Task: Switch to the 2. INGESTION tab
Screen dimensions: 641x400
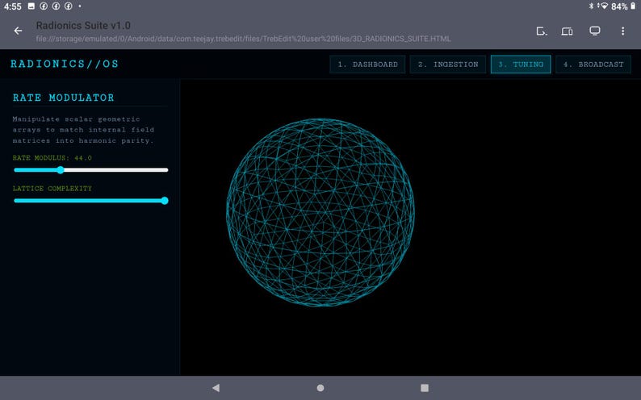Action: [x=448, y=65]
